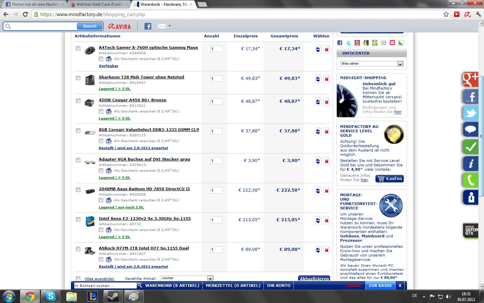Open the Google+ side share button

(x=471, y=80)
